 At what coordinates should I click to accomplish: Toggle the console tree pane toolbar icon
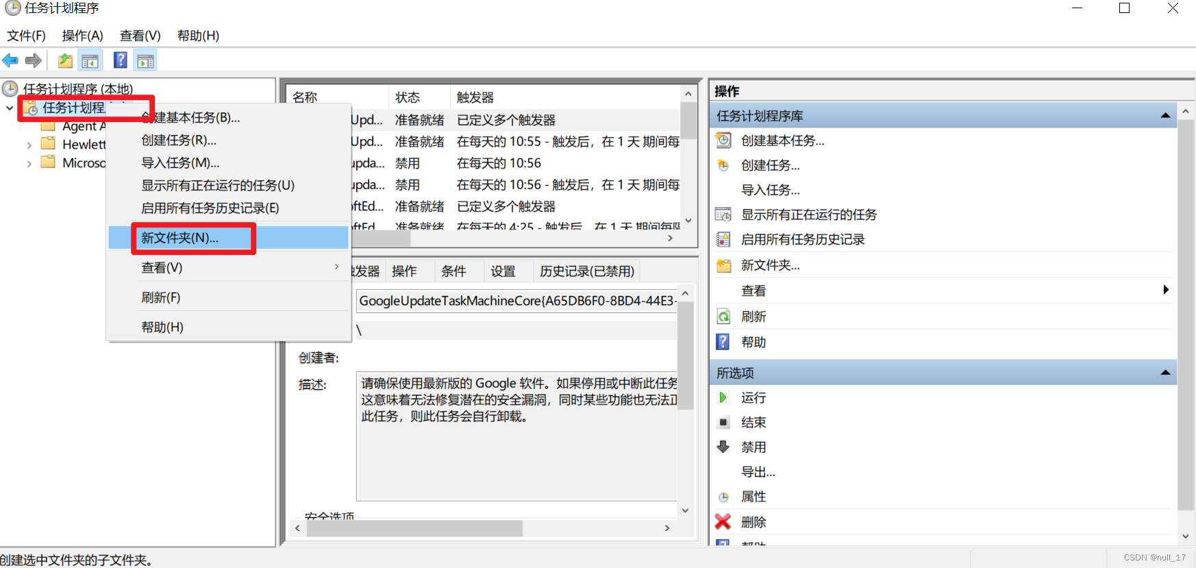[x=90, y=60]
